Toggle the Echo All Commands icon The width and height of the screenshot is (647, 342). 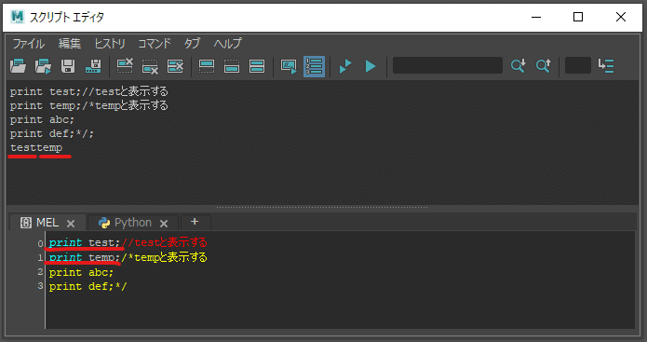click(x=289, y=66)
